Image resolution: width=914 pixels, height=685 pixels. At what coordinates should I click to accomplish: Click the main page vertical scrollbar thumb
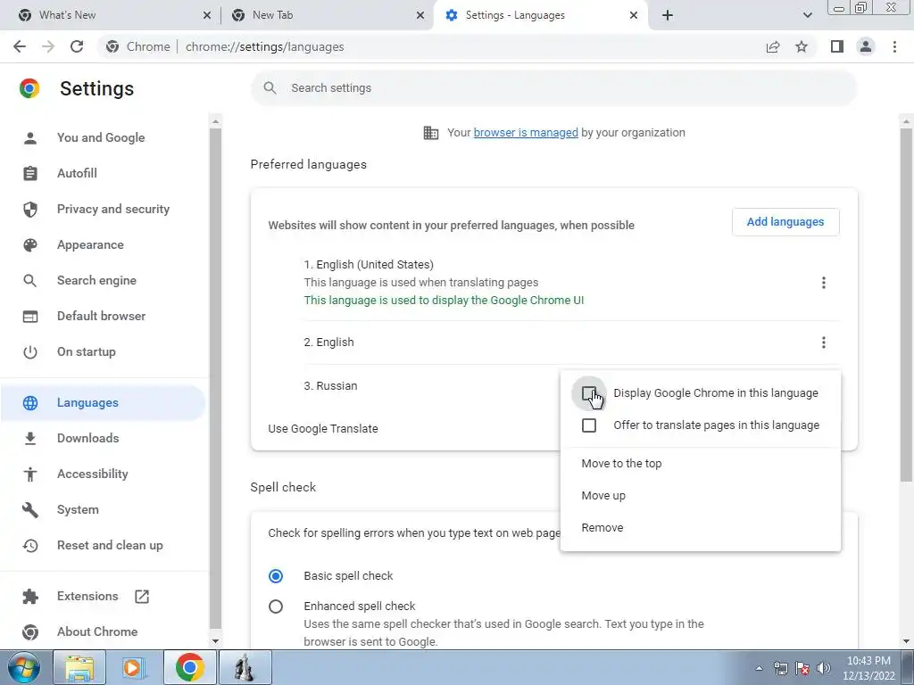[906, 303]
